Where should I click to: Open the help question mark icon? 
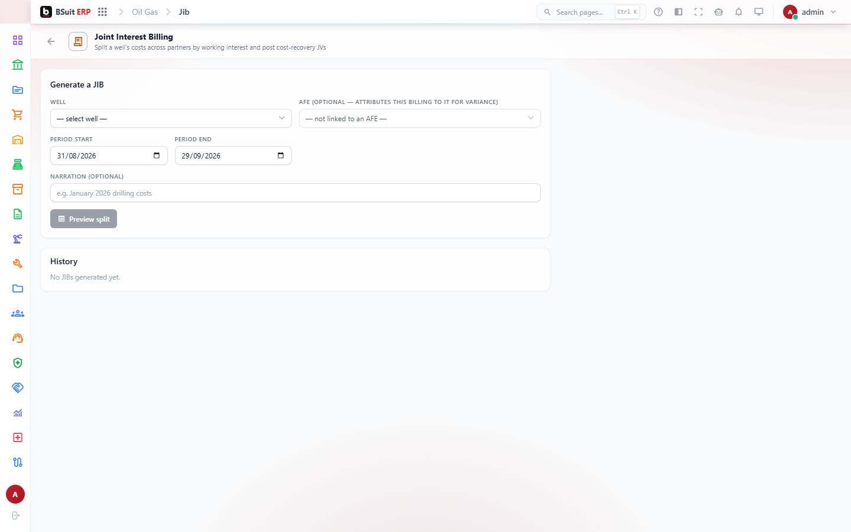tap(658, 12)
